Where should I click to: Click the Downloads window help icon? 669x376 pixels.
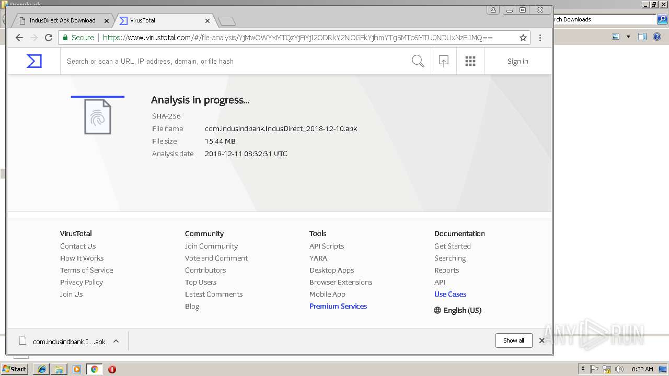pyautogui.click(x=657, y=37)
